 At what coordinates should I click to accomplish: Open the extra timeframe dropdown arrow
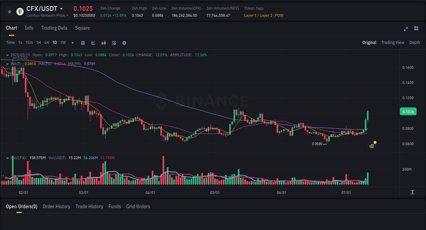72,43
